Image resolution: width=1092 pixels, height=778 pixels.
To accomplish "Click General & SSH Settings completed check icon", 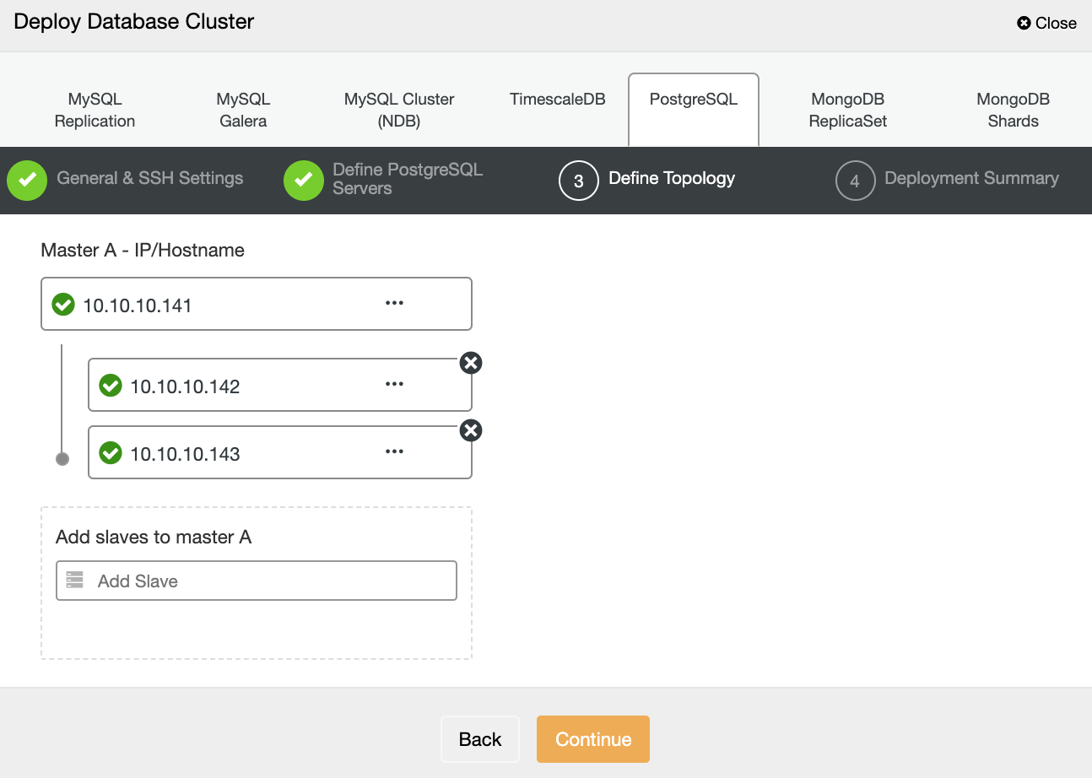I will click(x=27, y=180).
